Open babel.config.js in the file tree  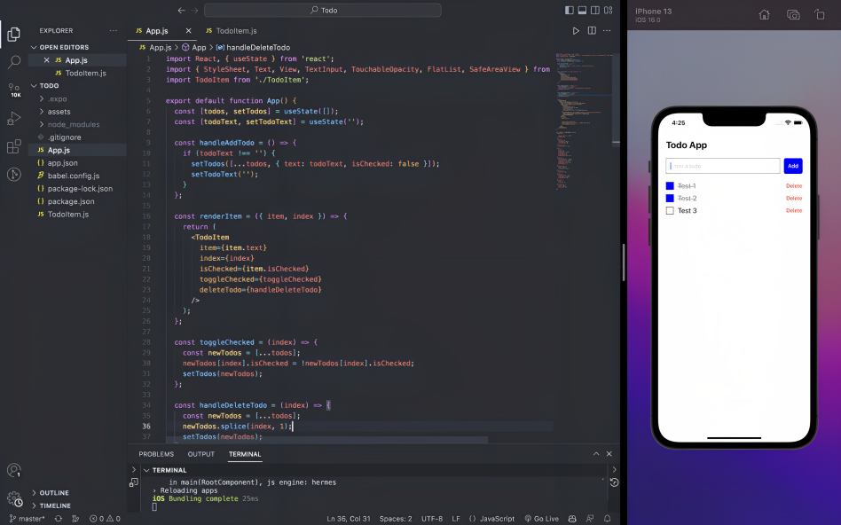[74, 176]
